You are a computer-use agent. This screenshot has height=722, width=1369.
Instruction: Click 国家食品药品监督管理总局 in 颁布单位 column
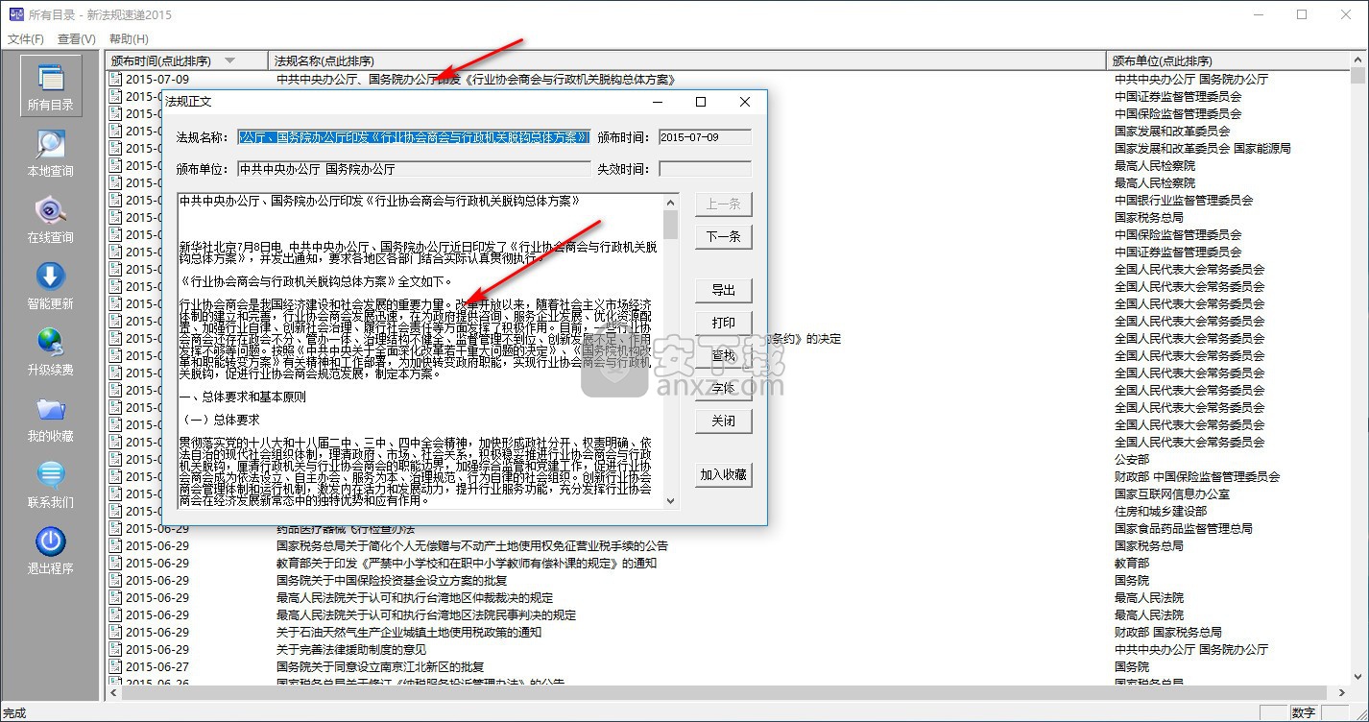(x=1184, y=528)
